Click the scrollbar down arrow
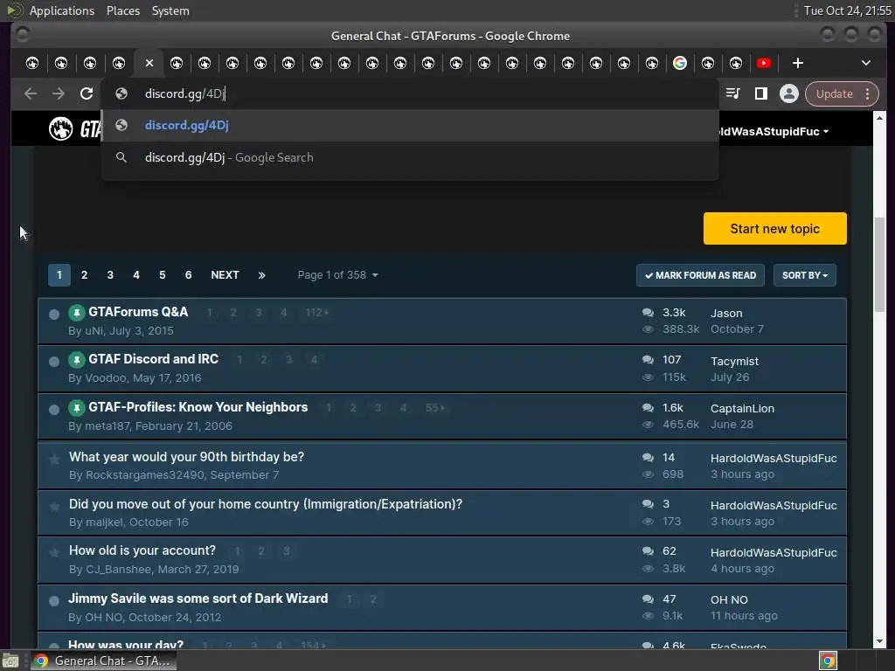The height and width of the screenshot is (671, 895). (x=879, y=642)
